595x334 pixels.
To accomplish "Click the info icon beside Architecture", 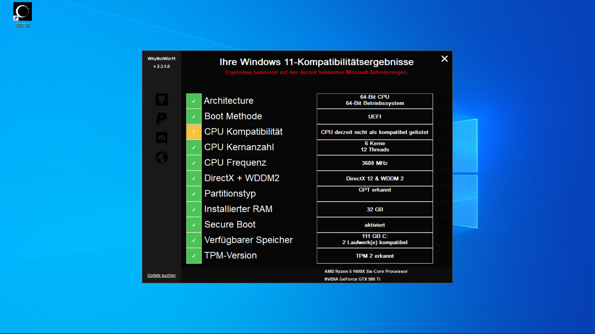I will (x=443, y=101).
